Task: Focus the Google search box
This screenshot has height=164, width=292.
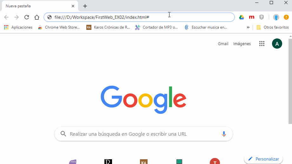Action: (x=143, y=134)
